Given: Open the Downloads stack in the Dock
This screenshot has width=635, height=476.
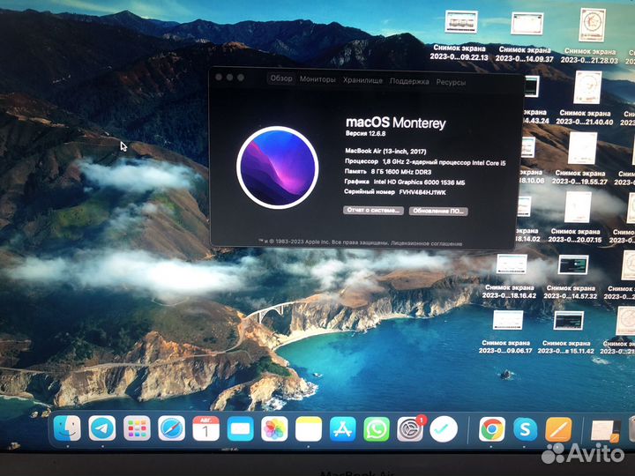Looking at the screenshot, I should pyautogui.click(x=605, y=431).
